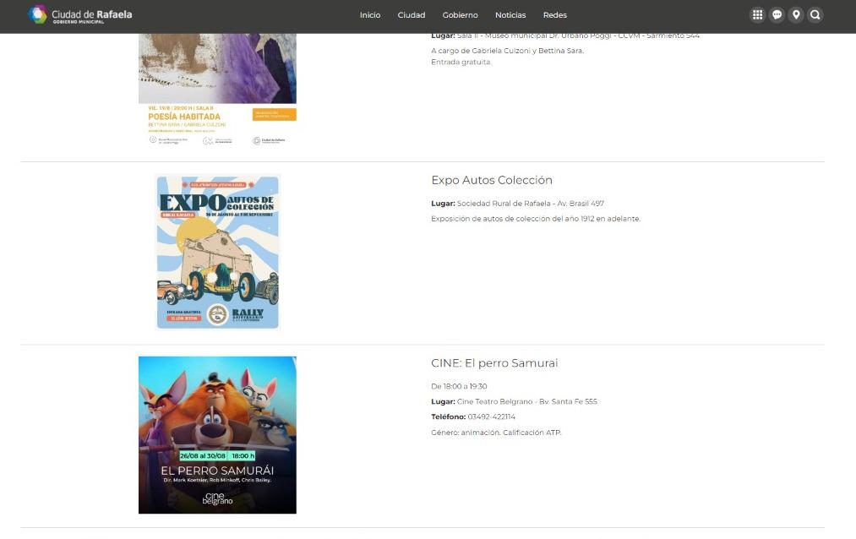The height and width of the screenshot is (539, 856).
Task: Click the chat bubble icon in header
Action: click(x=777, y=14)
